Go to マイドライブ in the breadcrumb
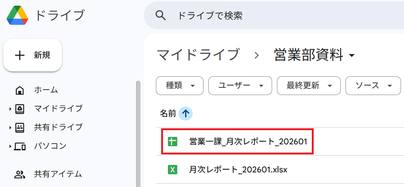The image size is (404, 187). [x=198, y=55]
